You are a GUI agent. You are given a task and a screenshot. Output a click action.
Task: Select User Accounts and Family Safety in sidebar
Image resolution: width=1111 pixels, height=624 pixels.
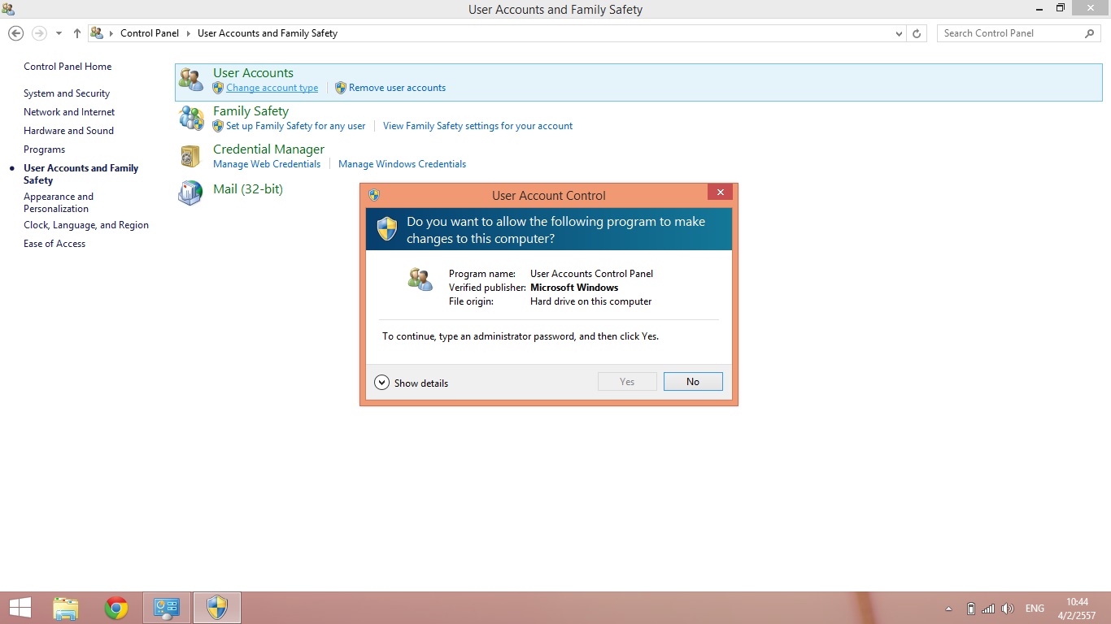point(81,174)
